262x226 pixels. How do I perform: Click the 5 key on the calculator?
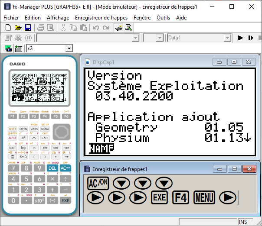(26, 179)
